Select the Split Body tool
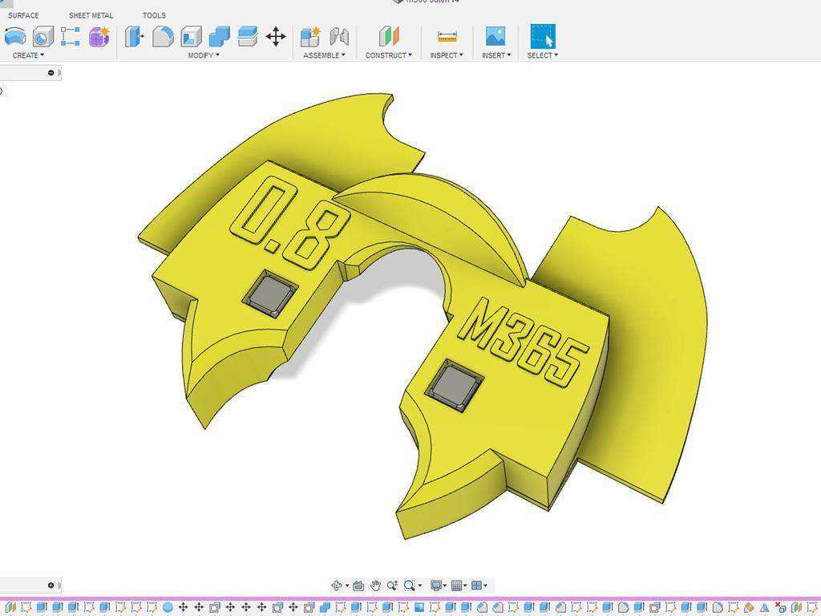This screenshot has height=616, width=821. [x=247, y=37]
